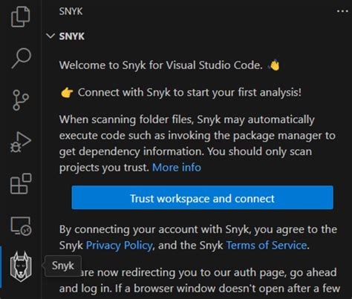This screenshot has width=352, height=299.
Task: Click the top SNYK view title
Action: [x=71, y=11]
